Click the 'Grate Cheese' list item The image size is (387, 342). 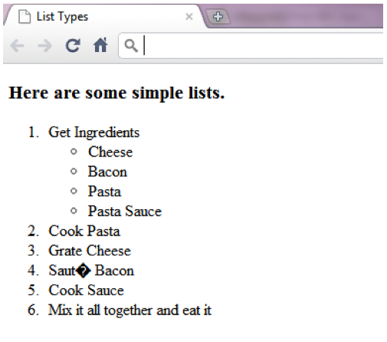click(x=90, y=251)
